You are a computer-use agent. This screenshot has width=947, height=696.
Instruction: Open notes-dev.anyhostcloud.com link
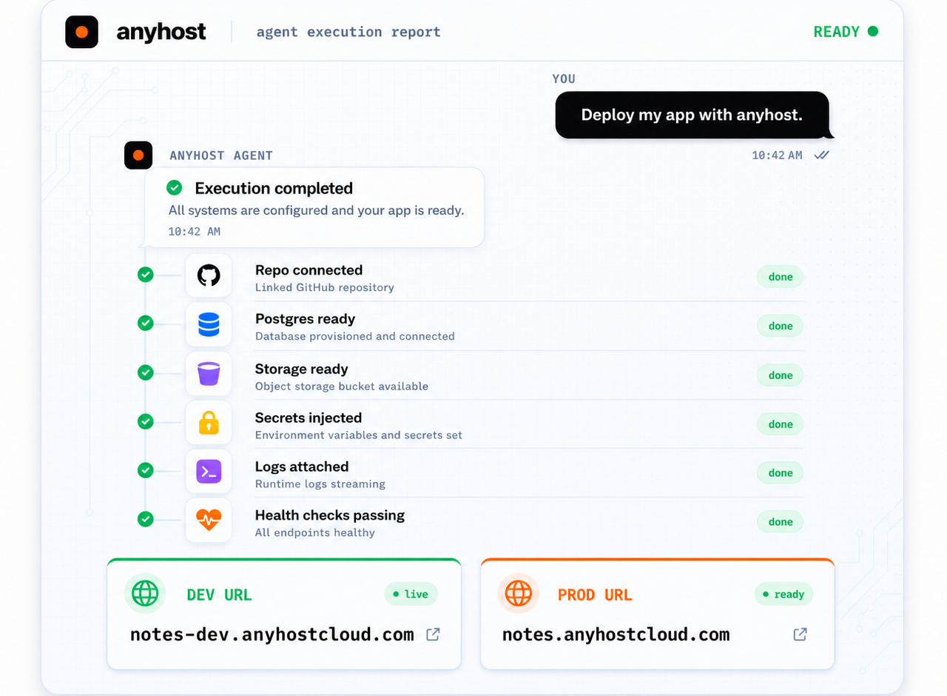point(272,635)
